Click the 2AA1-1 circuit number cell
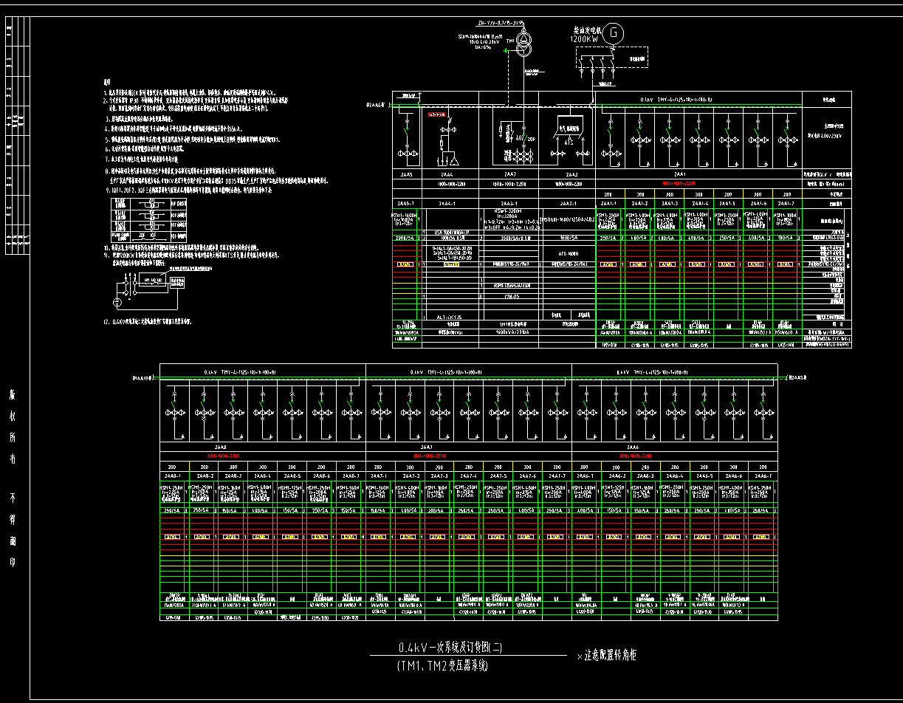This screenshot has width=903, height=703. click(609, 203)
